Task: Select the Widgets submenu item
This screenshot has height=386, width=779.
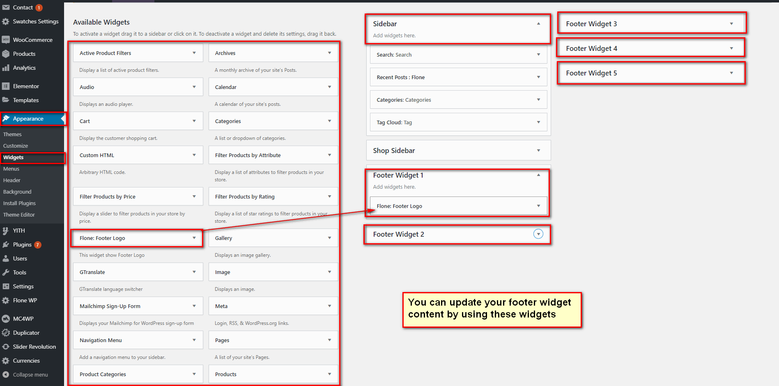Action: point(14,157)
